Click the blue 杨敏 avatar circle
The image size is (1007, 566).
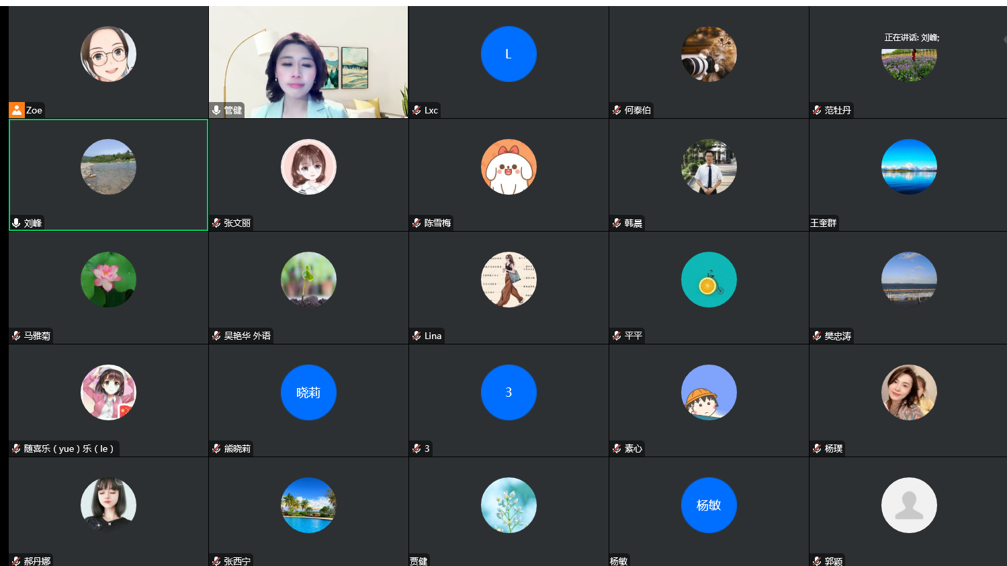[x=709, y=506]
